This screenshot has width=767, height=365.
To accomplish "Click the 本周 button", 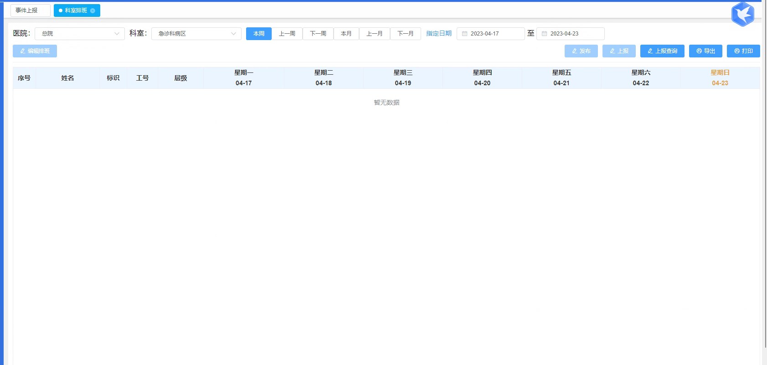I will (x=259, y=34).
